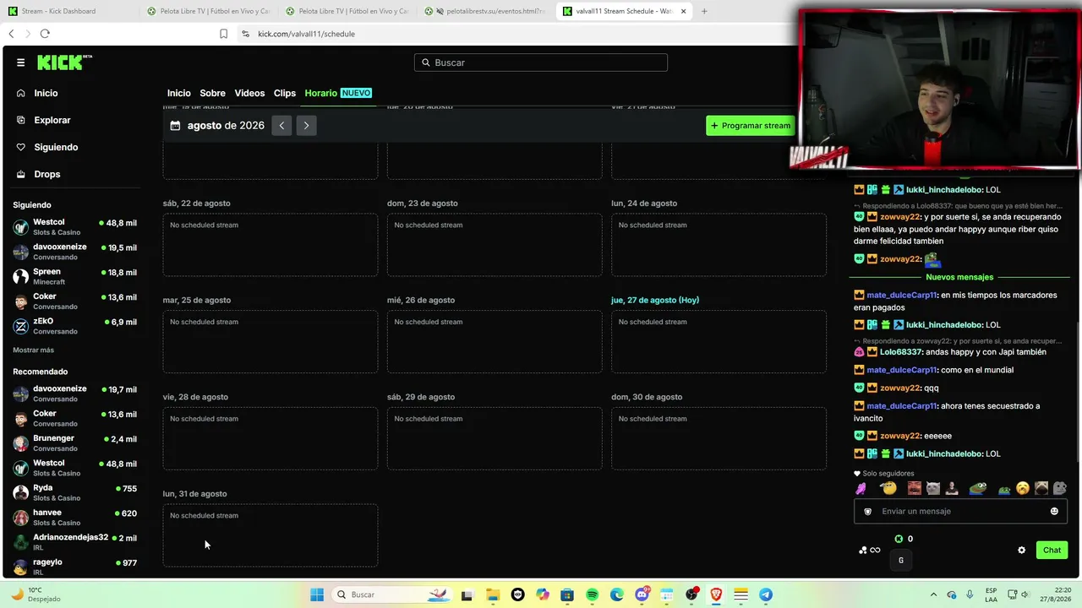
Task: Open Discord from the taskbar
Action: tap(642, 594)
